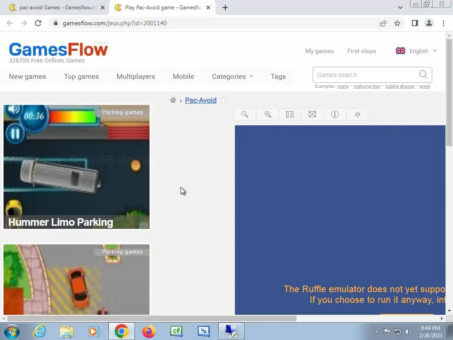The width and height of the screenshot is (453, 340).
Task: Click the My games link
Action: [319, 51]
